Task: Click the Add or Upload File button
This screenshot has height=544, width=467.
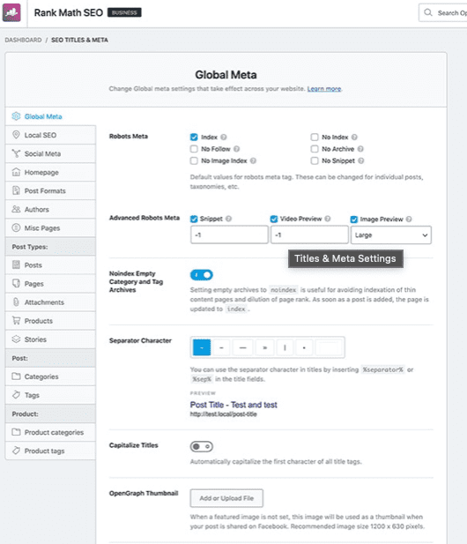Action: click(226, 498)
